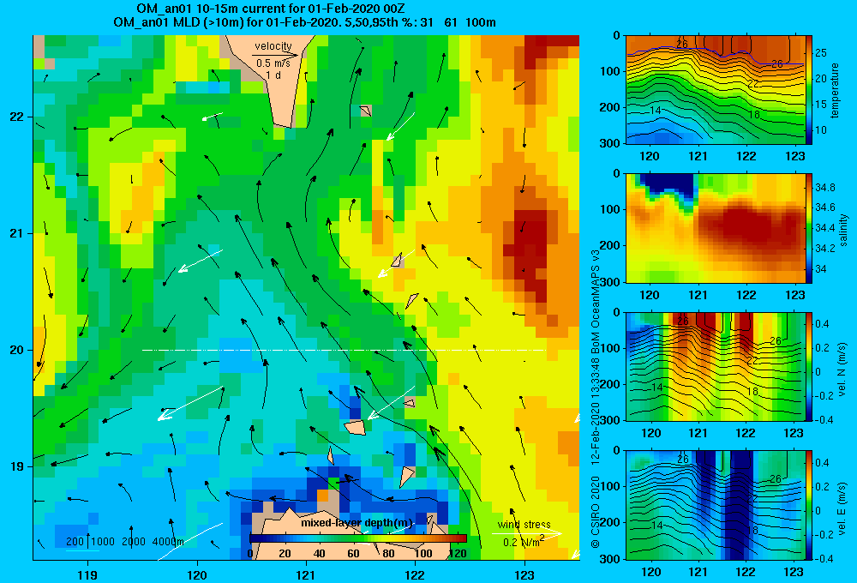Viewport: 857px width, 583px height.
Task: Click the "60" tick under the mixed-layer depth bar
Action: pyautogui.click(x=354, y=554)
